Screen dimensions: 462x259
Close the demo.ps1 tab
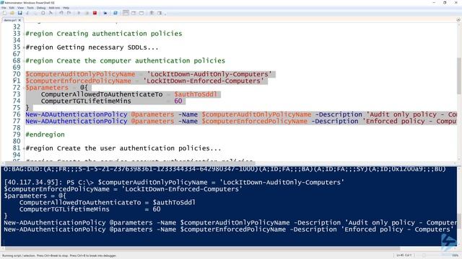[x=19, y=20]
